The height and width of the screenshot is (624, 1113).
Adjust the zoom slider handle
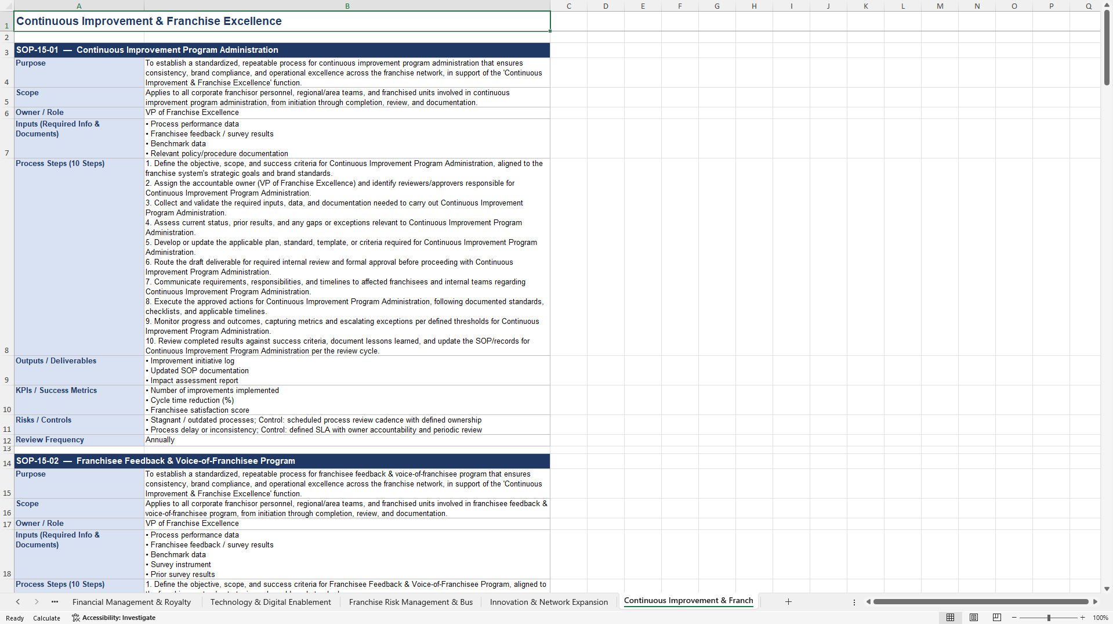click(x=1049, y=618)
